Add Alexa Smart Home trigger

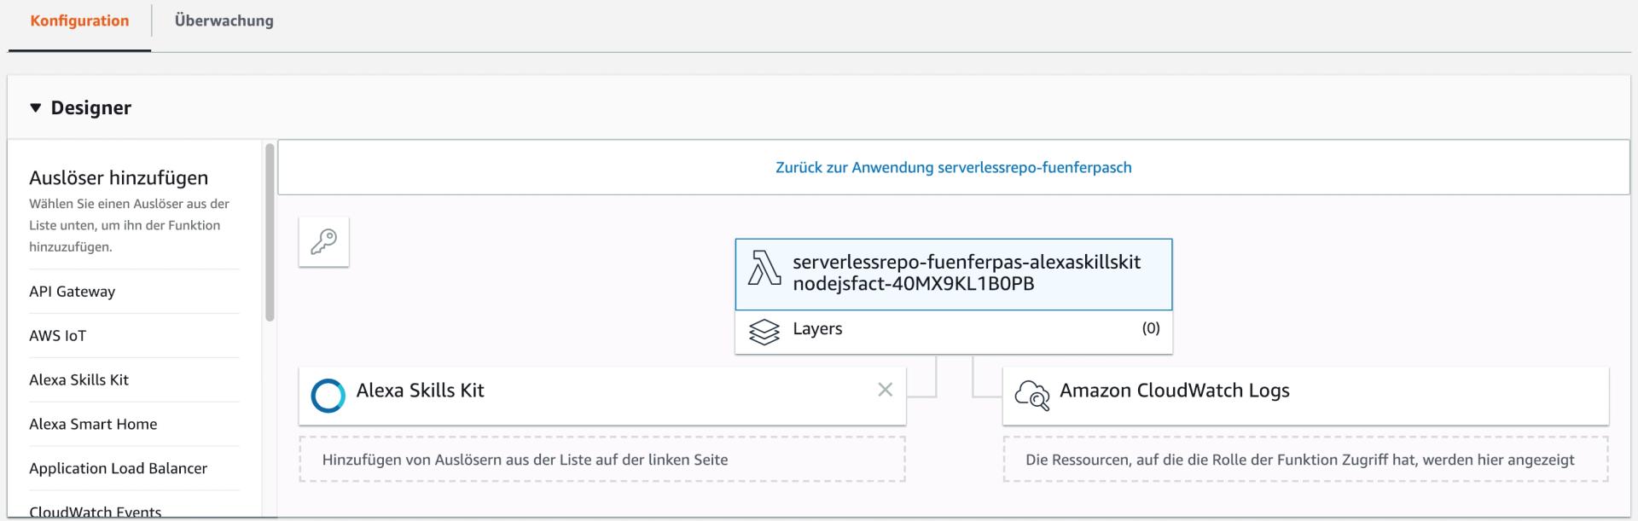(x=93, y=425)
